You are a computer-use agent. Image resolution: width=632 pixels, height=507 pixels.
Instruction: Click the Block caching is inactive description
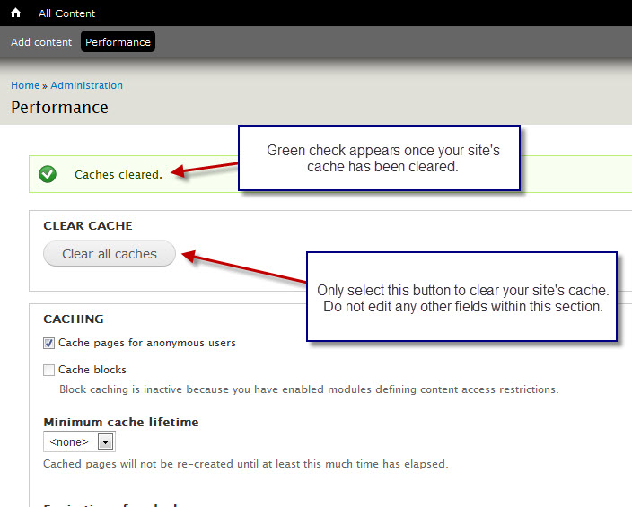coord(308,389)
